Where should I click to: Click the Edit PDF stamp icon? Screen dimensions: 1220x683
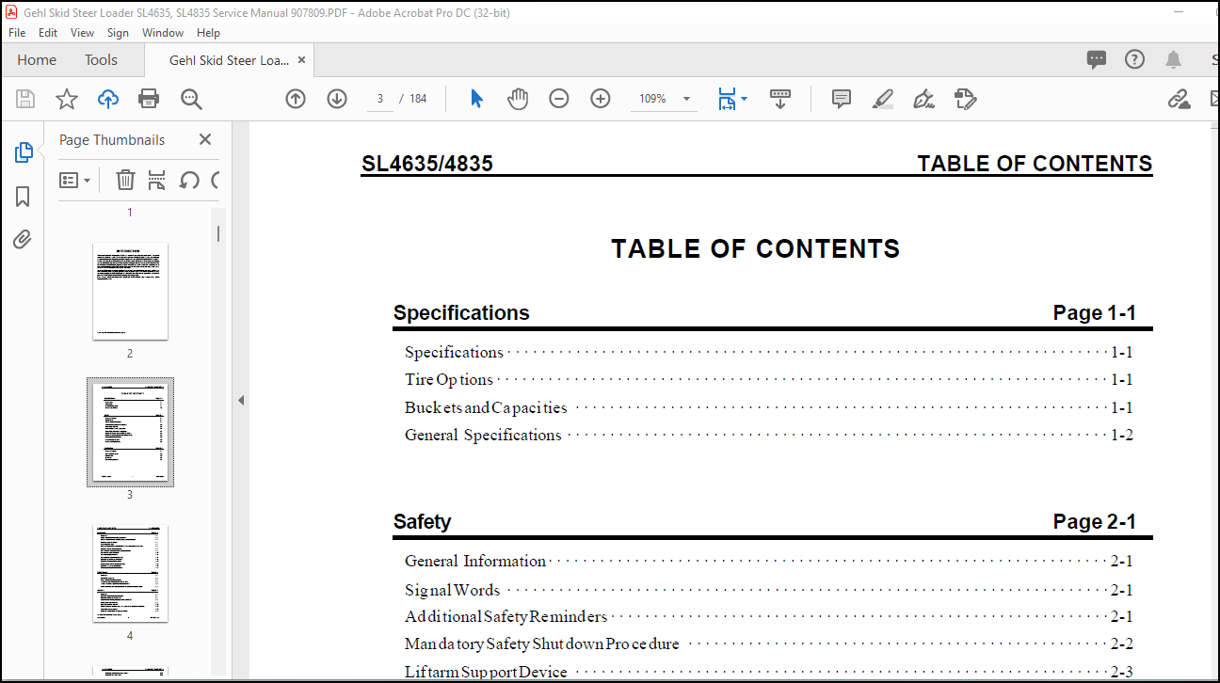[x=965, y=99]
